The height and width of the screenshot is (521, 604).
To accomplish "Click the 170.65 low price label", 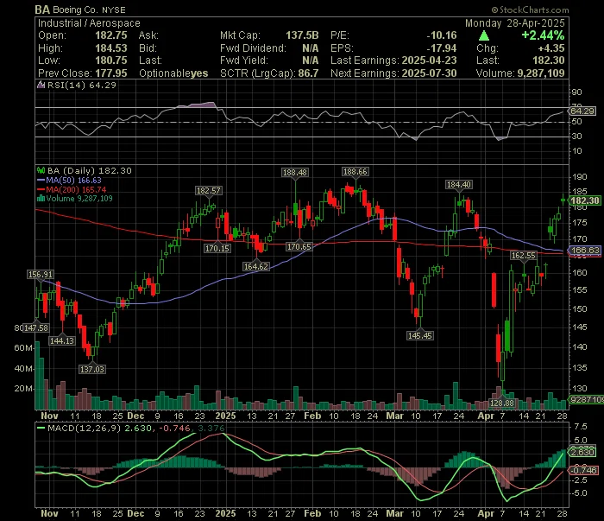I will coord(299,247).
